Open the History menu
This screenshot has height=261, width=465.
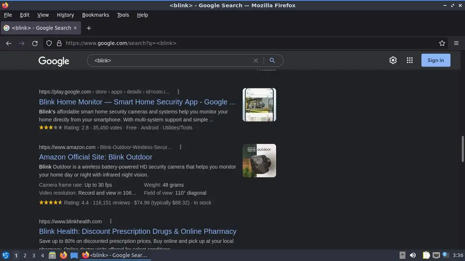(65, 15)
